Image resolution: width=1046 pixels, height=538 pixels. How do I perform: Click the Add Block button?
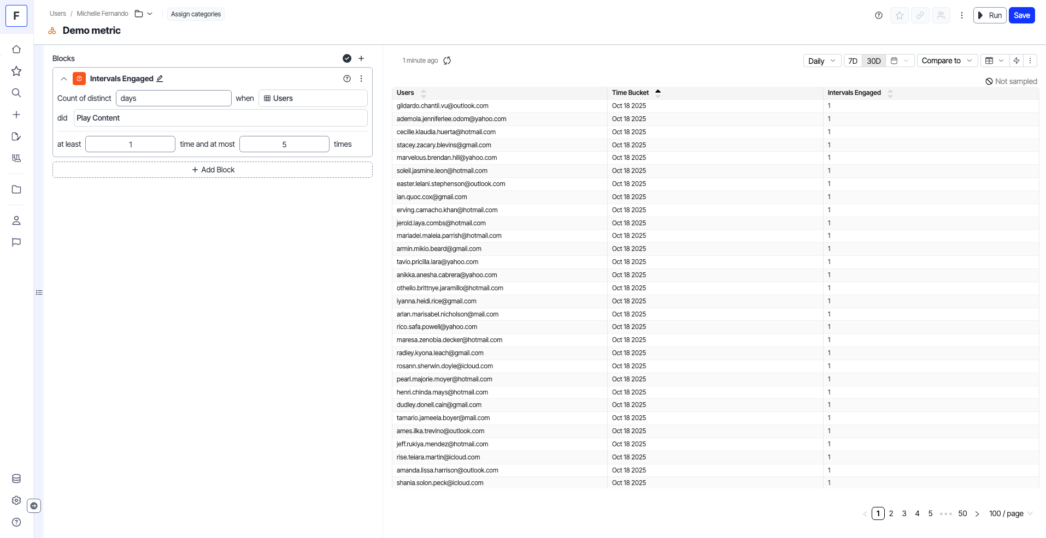tap(213, 170)
